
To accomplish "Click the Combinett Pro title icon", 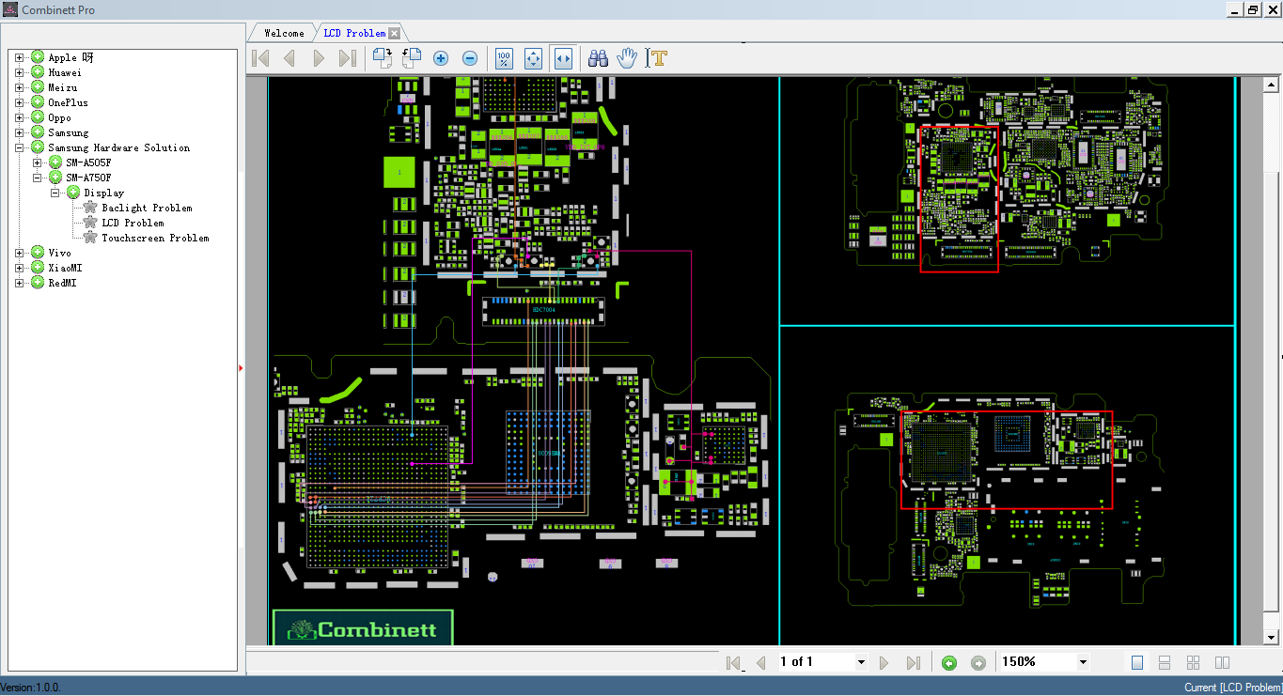I will [x=10, y=9].
